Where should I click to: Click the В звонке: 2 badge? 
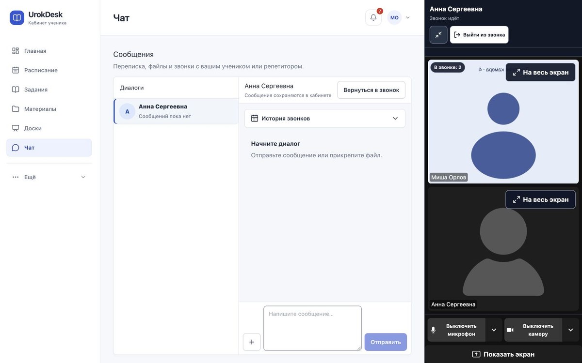(448, 67)
